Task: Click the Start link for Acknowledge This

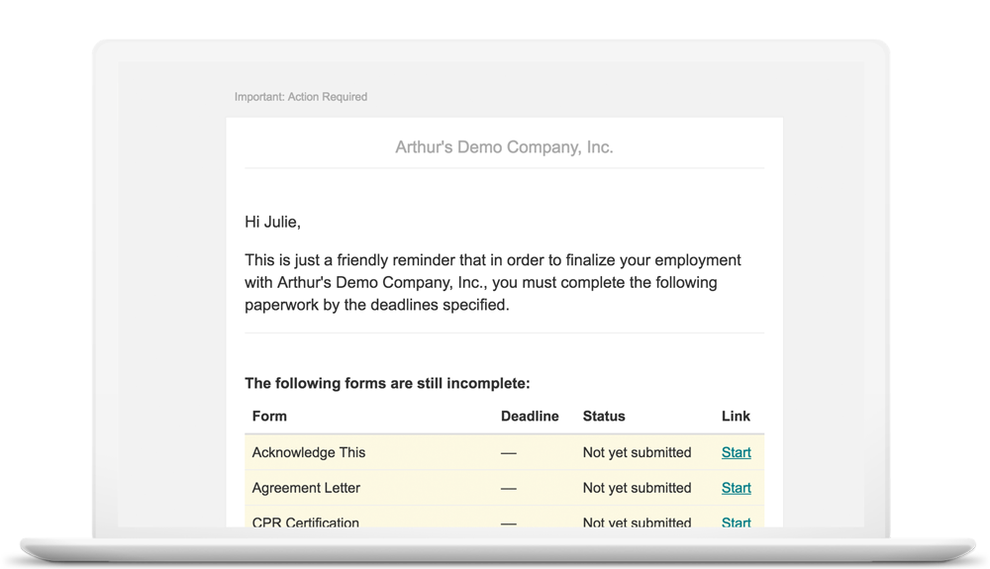Action: [736, 452]
